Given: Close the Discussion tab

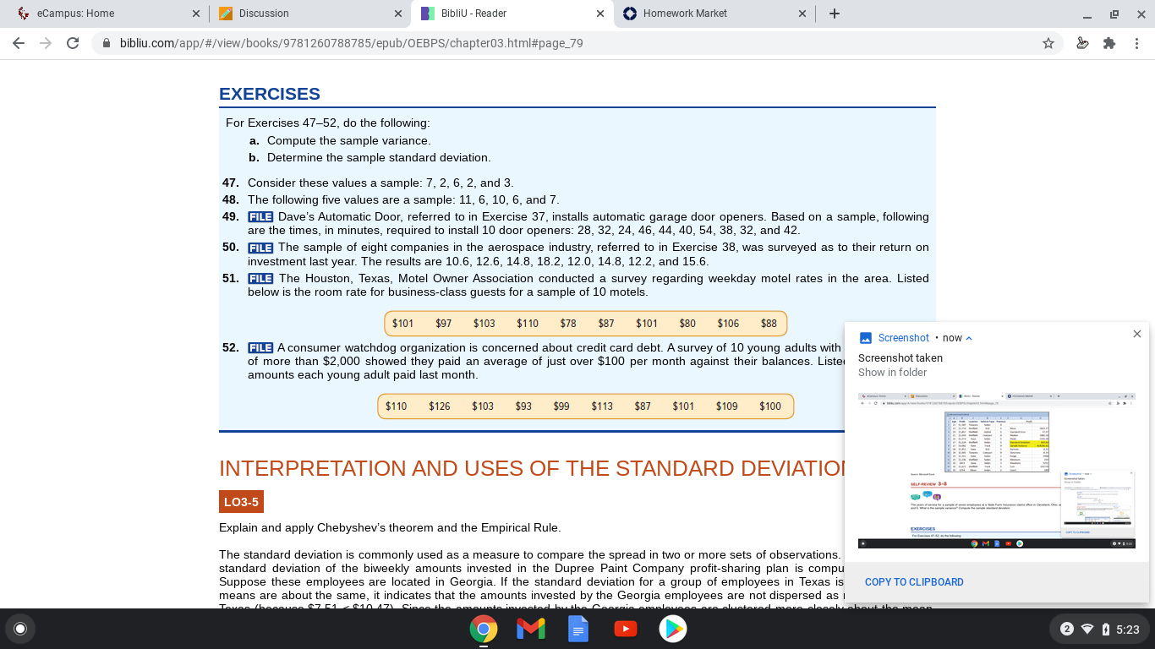Looking at the screenshot, I should [397, 14].
